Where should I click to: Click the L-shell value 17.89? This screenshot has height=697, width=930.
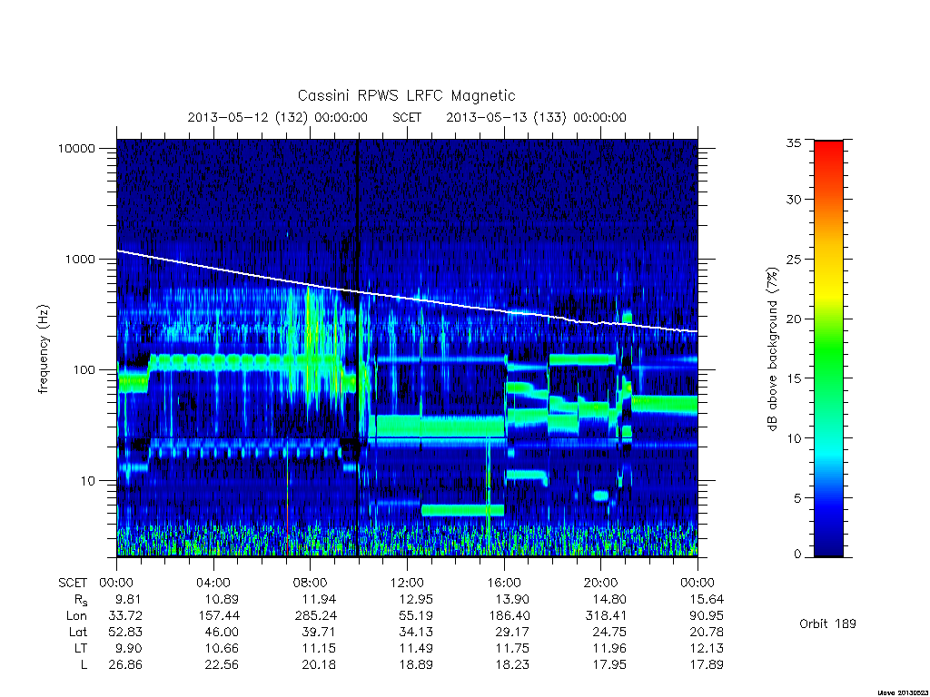707,664
